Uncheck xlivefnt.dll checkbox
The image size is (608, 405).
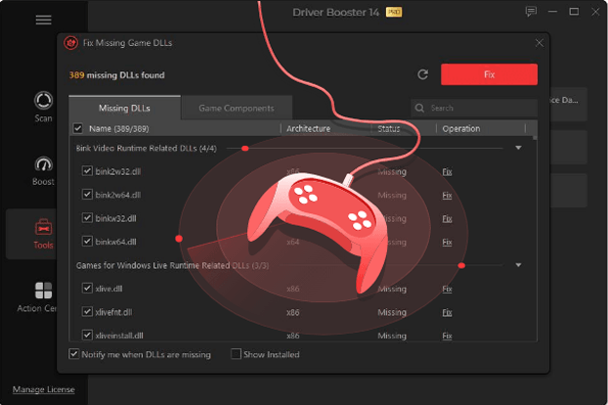pyautogui.click(x=87, y=311)
